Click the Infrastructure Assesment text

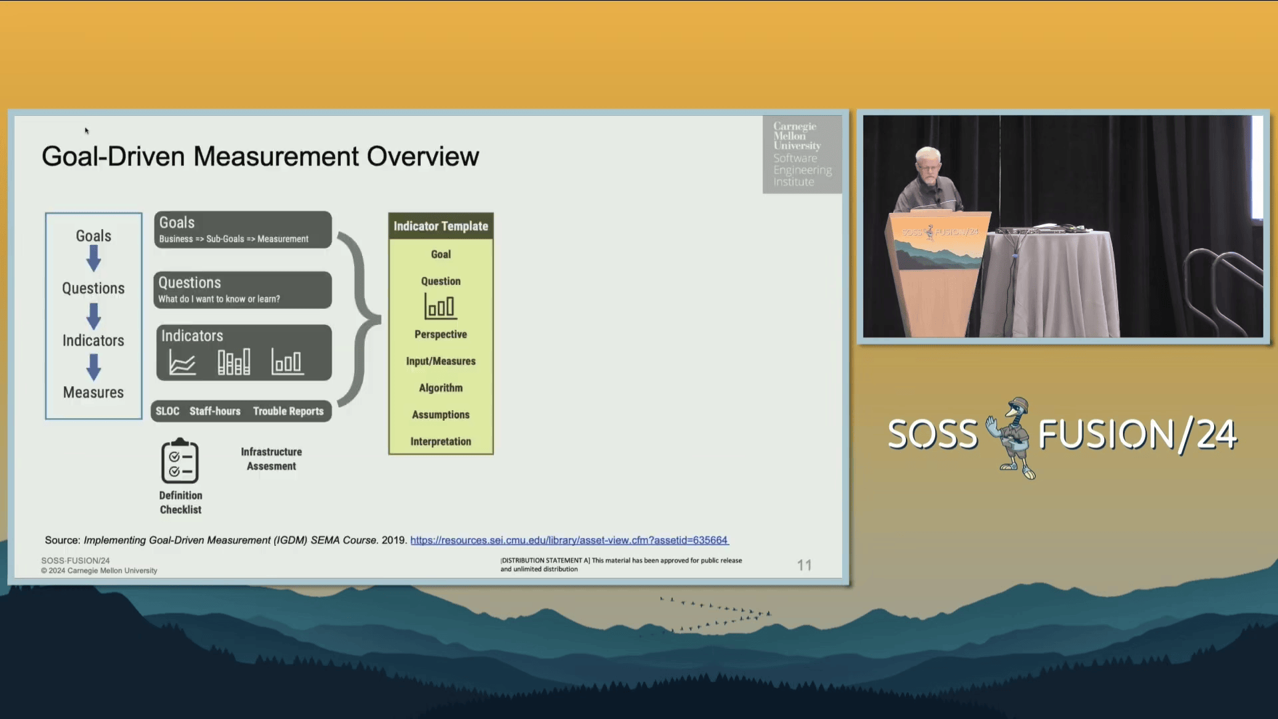coord(271,459)
